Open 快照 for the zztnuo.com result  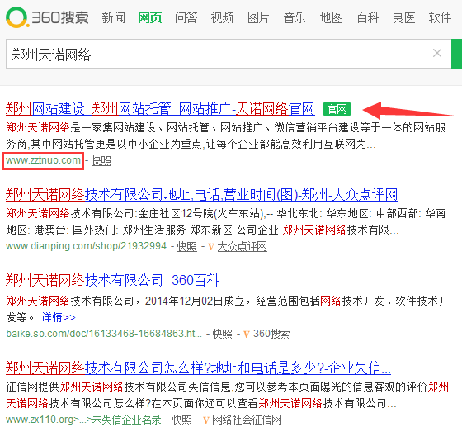point(101,161)
